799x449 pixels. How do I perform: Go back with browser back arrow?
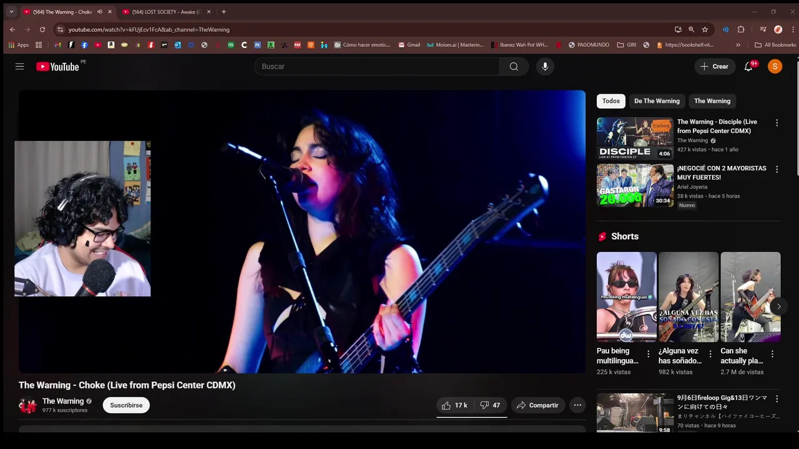pyautogui.click(x=12, y=29)
